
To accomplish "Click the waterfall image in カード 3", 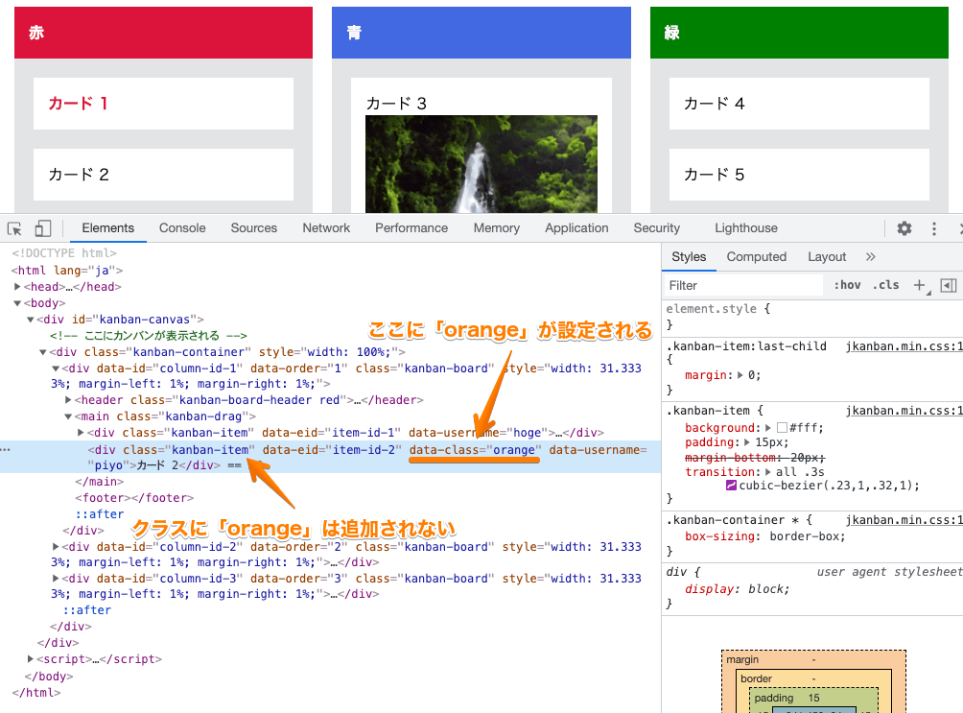I will (481, 164).
